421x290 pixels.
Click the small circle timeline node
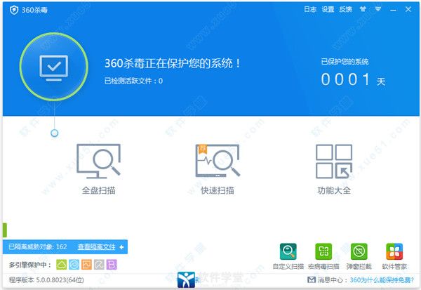(x=55, y=133)
